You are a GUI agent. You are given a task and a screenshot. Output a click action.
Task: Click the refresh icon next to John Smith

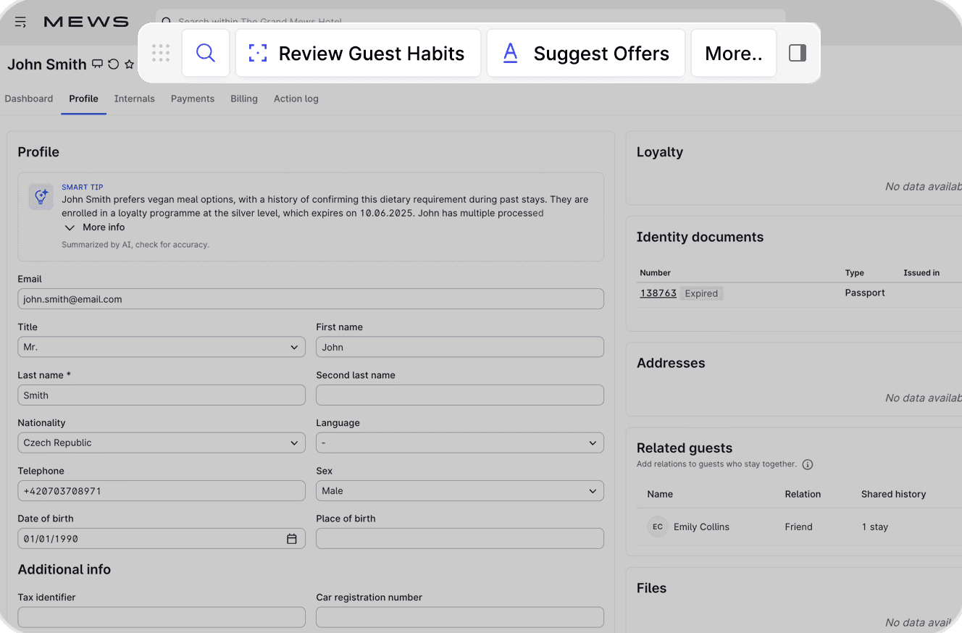114,64
